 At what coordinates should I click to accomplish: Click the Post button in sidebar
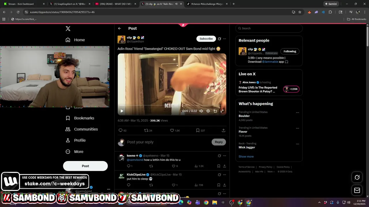(x=85, y=166)
